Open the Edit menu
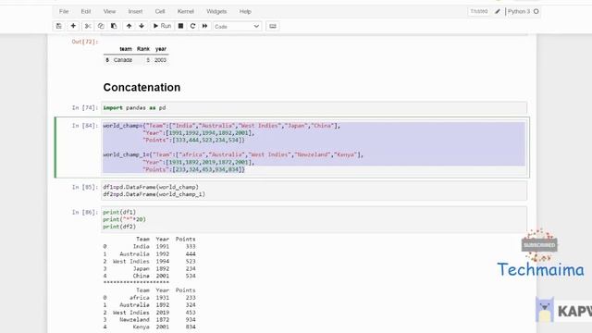 click(x=86, y=11)
